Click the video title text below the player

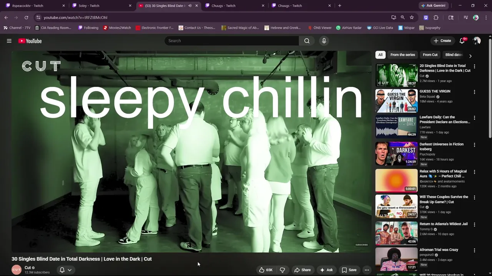click(81, 259)
